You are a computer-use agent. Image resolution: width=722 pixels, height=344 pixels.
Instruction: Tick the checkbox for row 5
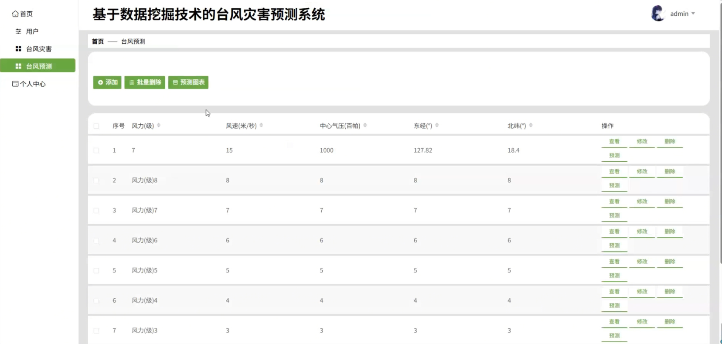pyautogui.click(x=96, y=271)
